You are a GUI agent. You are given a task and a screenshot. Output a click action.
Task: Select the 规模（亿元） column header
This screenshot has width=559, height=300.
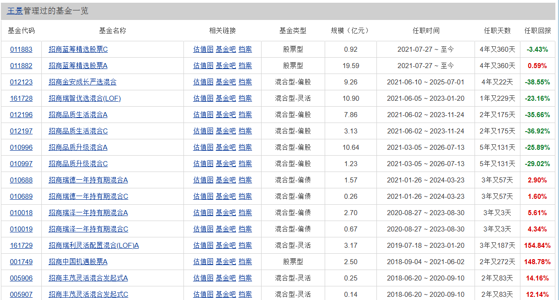351,31
